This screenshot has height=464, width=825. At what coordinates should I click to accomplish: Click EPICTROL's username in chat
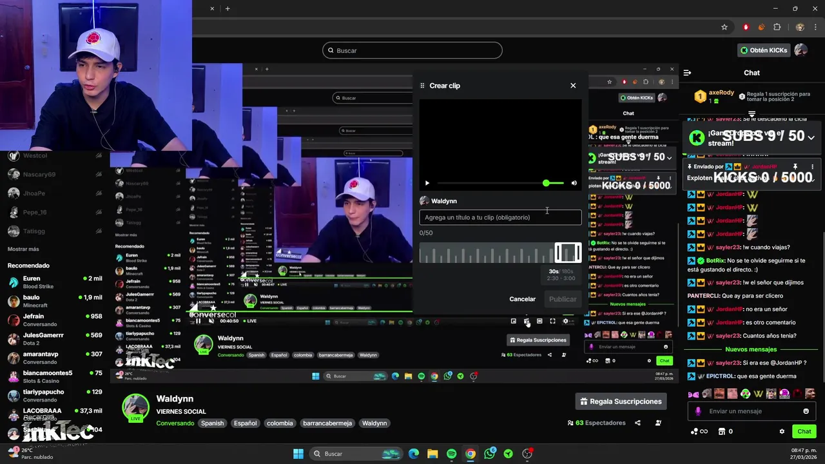719,376
